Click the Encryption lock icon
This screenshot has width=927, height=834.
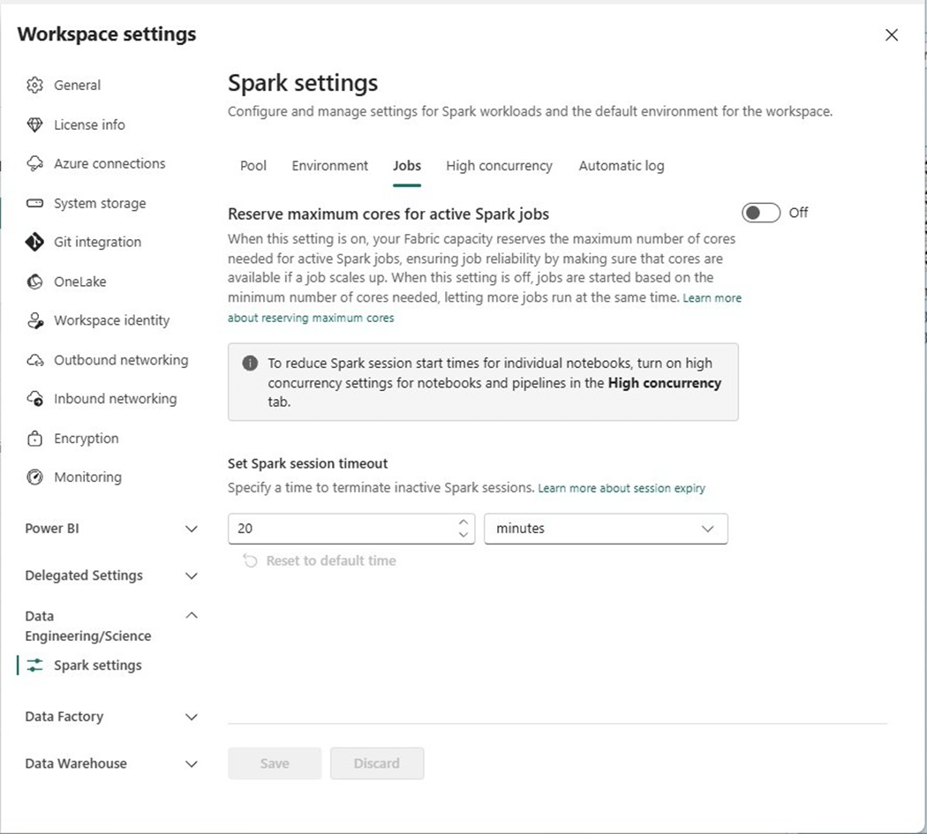coord(35,439)
